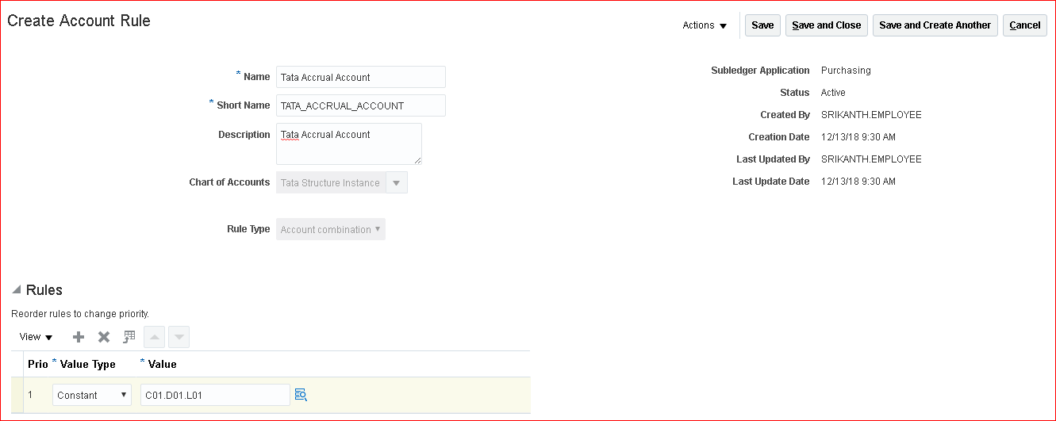Open the Actions menu
The width and height of the screenshot is (1056, 421).
(705, 25)
